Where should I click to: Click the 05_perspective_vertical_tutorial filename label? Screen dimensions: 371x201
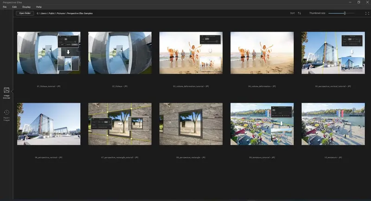[x=333, y=86]
